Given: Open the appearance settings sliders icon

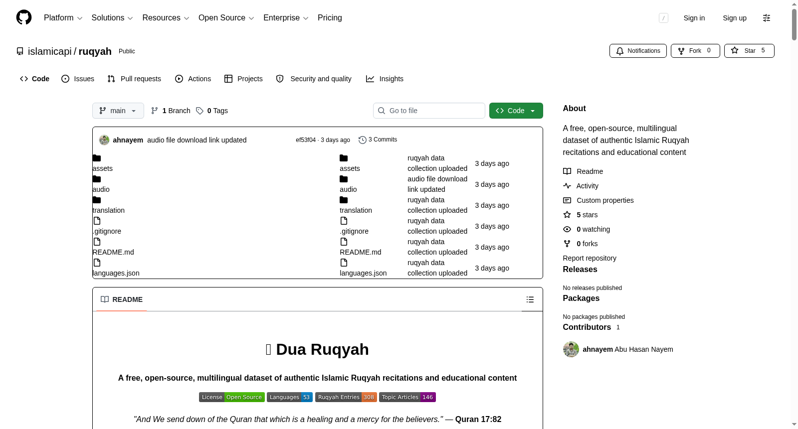Looking at the screenshot, I should pos(767,18).
